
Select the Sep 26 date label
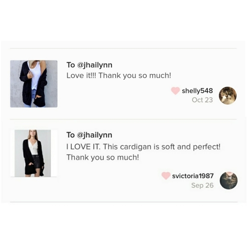[202, 185]
